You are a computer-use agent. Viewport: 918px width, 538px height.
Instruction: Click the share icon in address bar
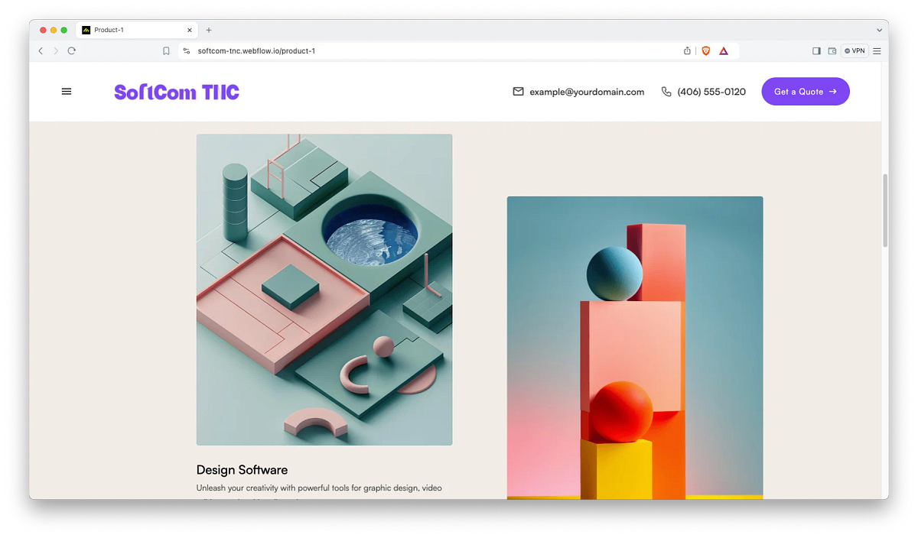[x=687, y=51]
